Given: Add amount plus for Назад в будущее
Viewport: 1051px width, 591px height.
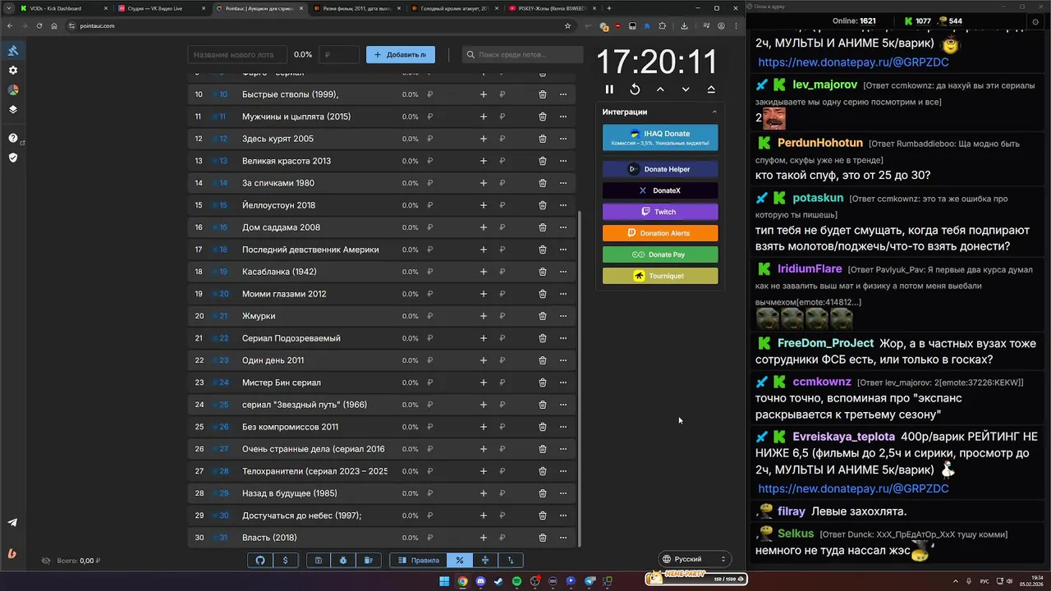Looking at the screenshot, I should 484,493.
